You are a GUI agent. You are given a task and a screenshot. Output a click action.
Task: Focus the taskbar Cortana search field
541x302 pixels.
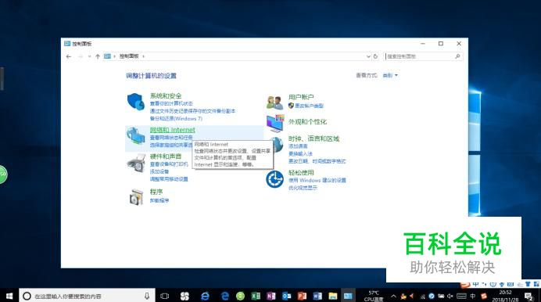tap(87, 296)
